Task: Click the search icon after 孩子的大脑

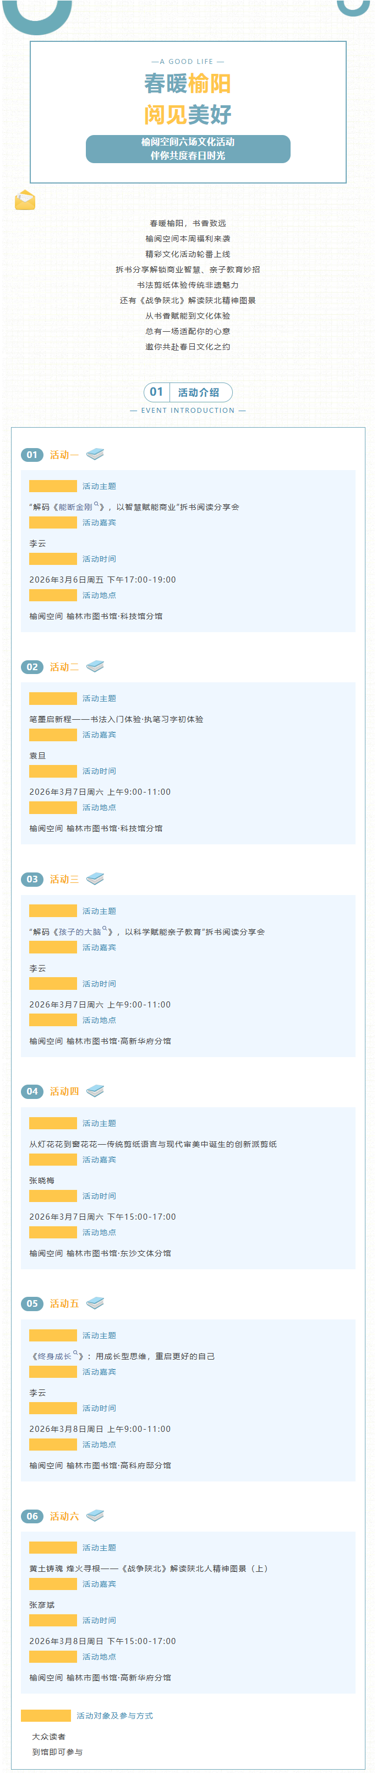Action: (105, 929)
